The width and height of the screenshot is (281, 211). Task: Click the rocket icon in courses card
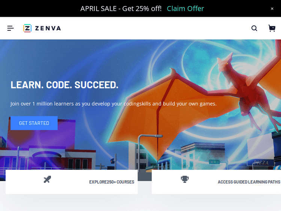[47, 180]
